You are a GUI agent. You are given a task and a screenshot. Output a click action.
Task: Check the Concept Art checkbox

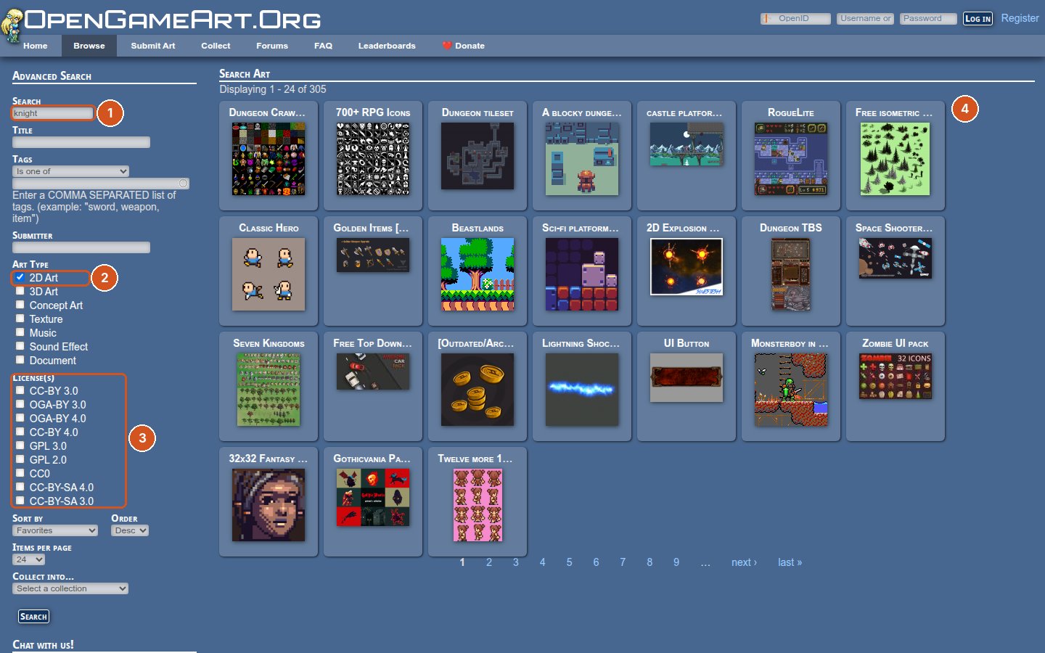pos(20,305)
